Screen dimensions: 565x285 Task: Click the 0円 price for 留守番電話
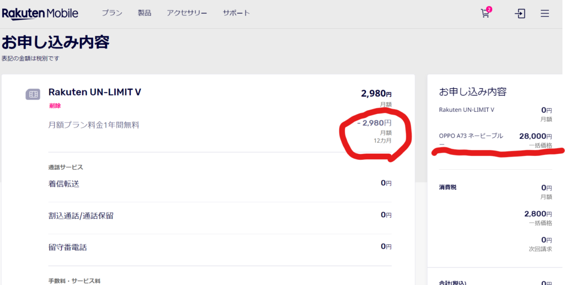coord(386,246)
